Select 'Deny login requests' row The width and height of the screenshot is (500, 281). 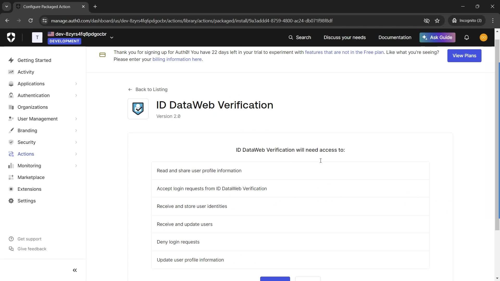(290, 242)
